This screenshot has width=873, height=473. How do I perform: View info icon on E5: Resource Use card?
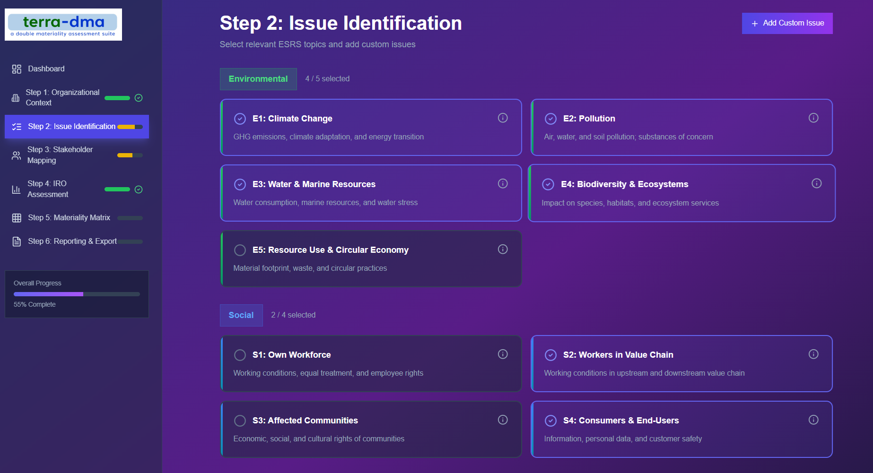503,249
